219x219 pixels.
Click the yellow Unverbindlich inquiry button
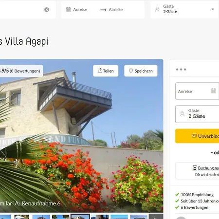click(x=197, y=136)
